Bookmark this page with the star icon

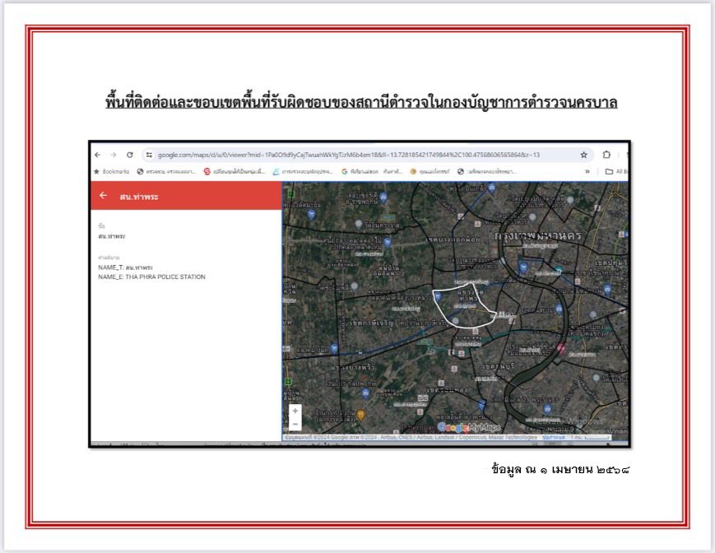click(x=583, y=155)
